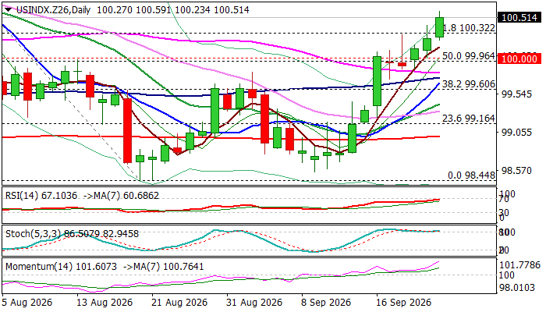
Task: Select the black 100.514 current price tag
Action: point(519,17)
